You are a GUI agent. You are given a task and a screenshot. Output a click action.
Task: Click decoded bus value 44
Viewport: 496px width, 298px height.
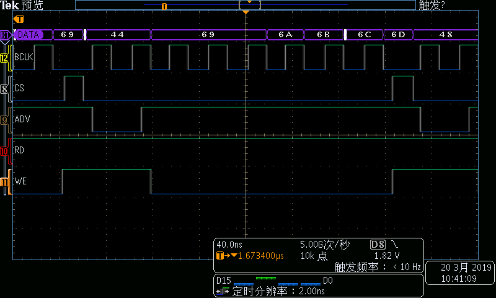pyautogui.click(x=117, y=35)
